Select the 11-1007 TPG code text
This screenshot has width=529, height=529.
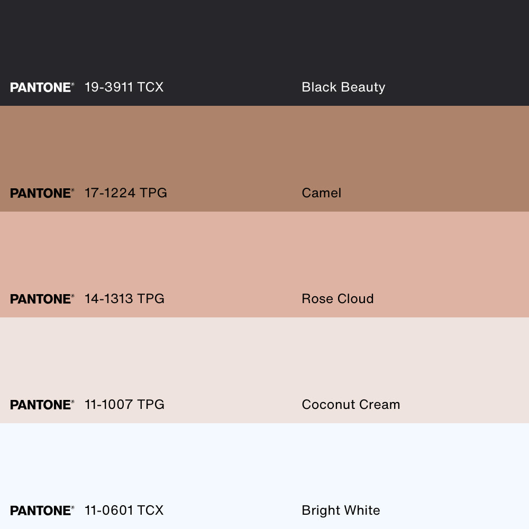click(x=124, y=405)
